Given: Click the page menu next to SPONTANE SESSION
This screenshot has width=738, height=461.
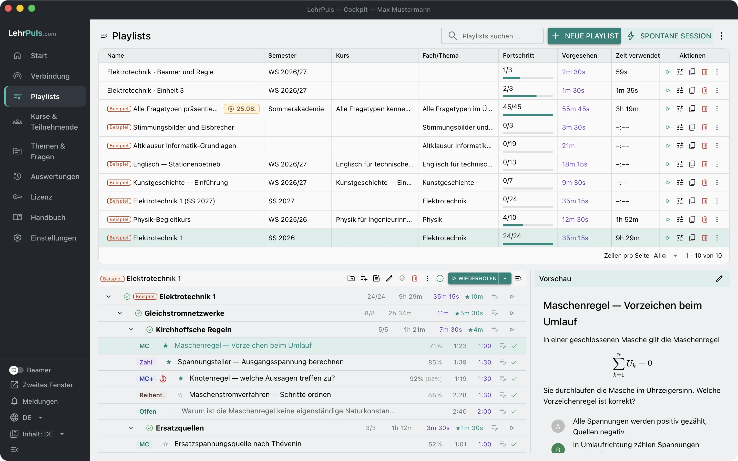Looking at the screenshot, I should tap(722, 36).
